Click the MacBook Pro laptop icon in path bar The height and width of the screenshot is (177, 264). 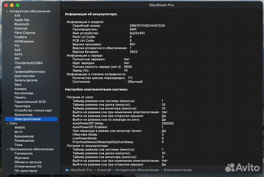pyautogui.click(x=67, y=170)
